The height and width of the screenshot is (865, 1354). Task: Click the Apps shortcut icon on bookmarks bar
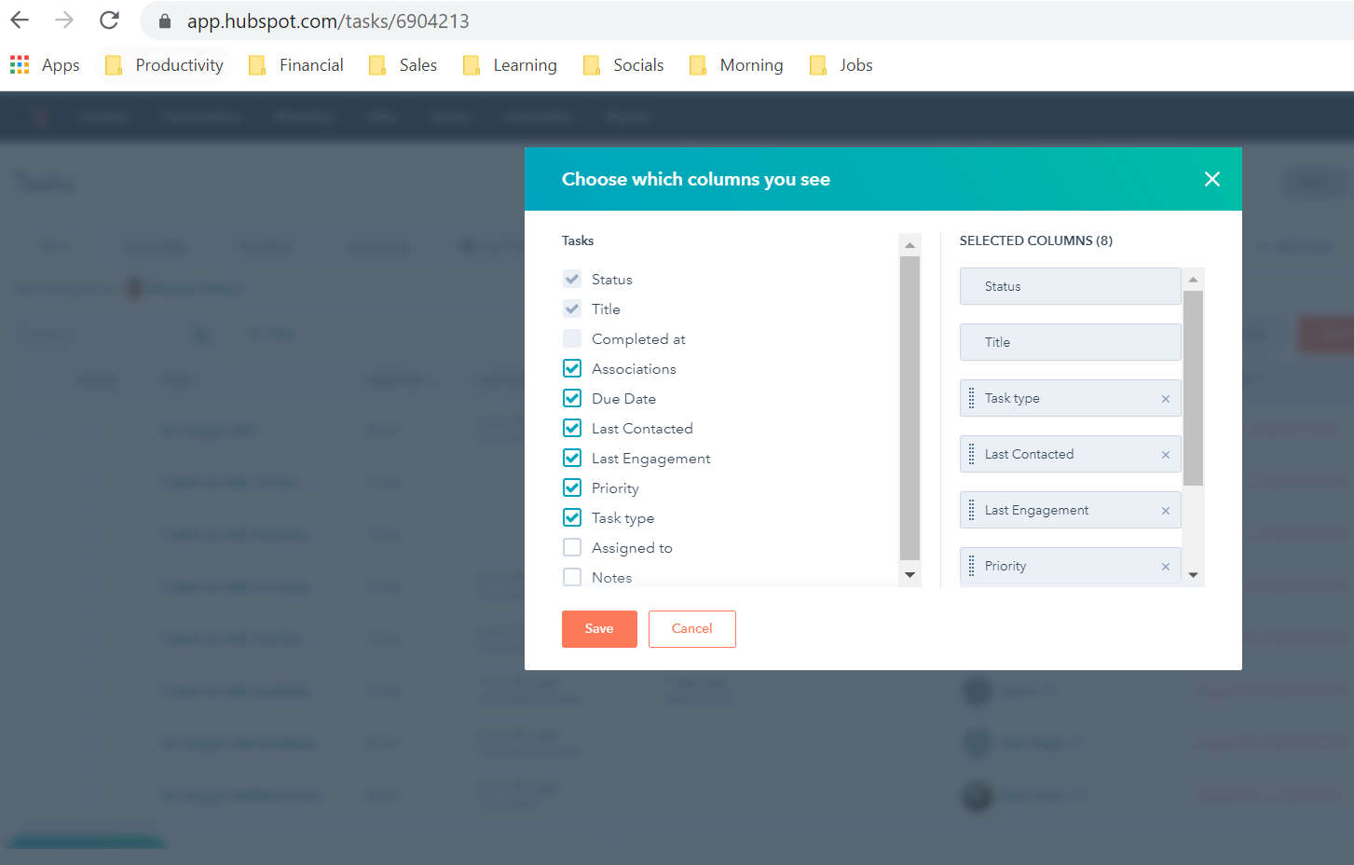click(19, 64)
